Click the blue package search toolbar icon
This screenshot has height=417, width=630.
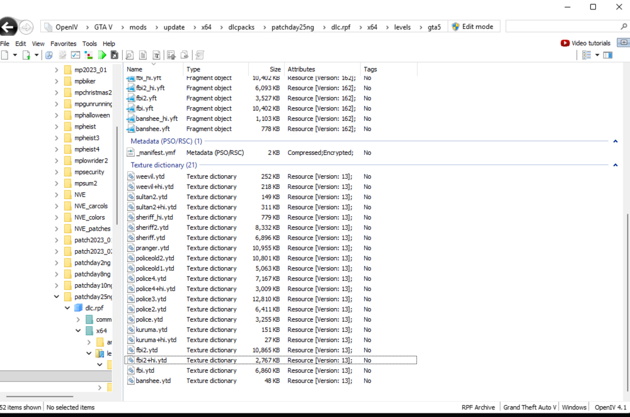coord(49,55)
